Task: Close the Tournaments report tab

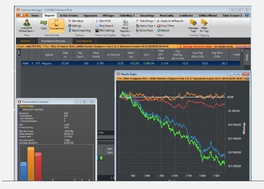Action: click(x=96, y=41)
